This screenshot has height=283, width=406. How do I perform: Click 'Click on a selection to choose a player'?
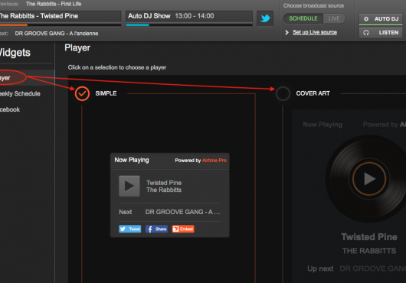pyautogui.click(x=117, y=68)
